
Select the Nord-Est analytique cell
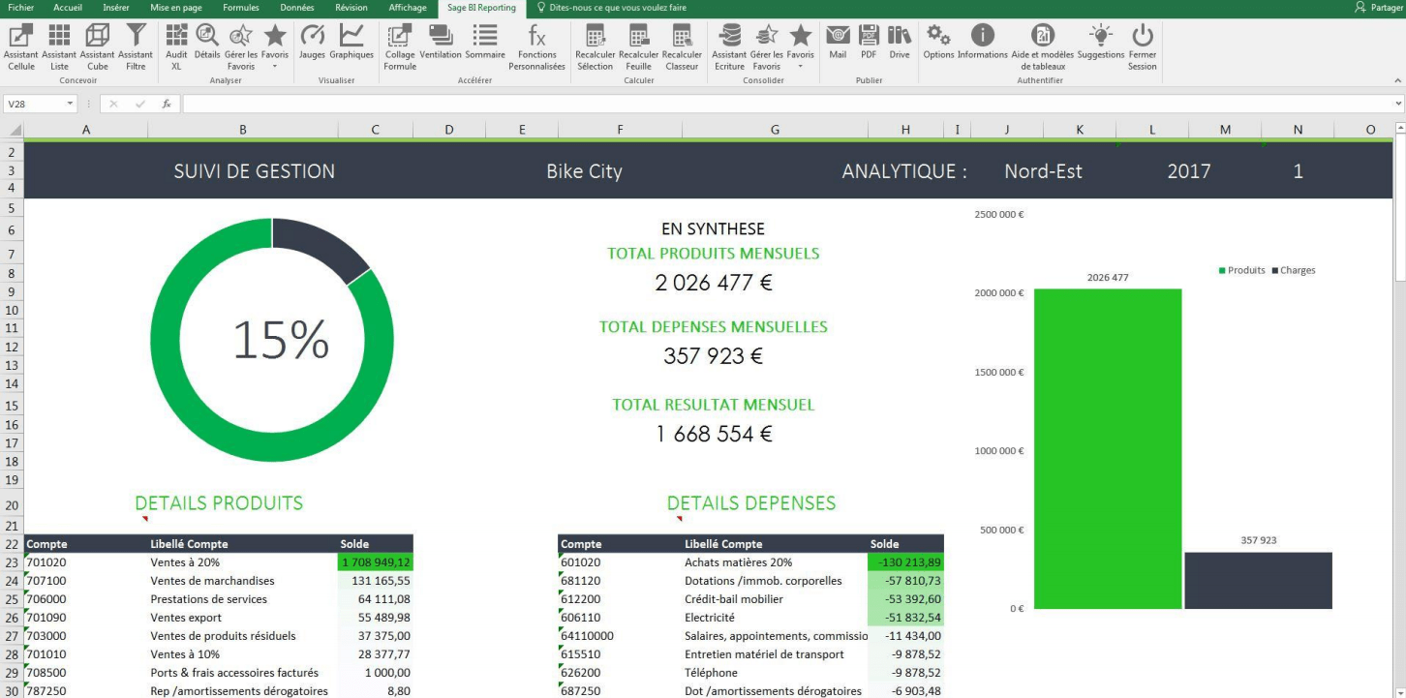(x=1043, y=171)
